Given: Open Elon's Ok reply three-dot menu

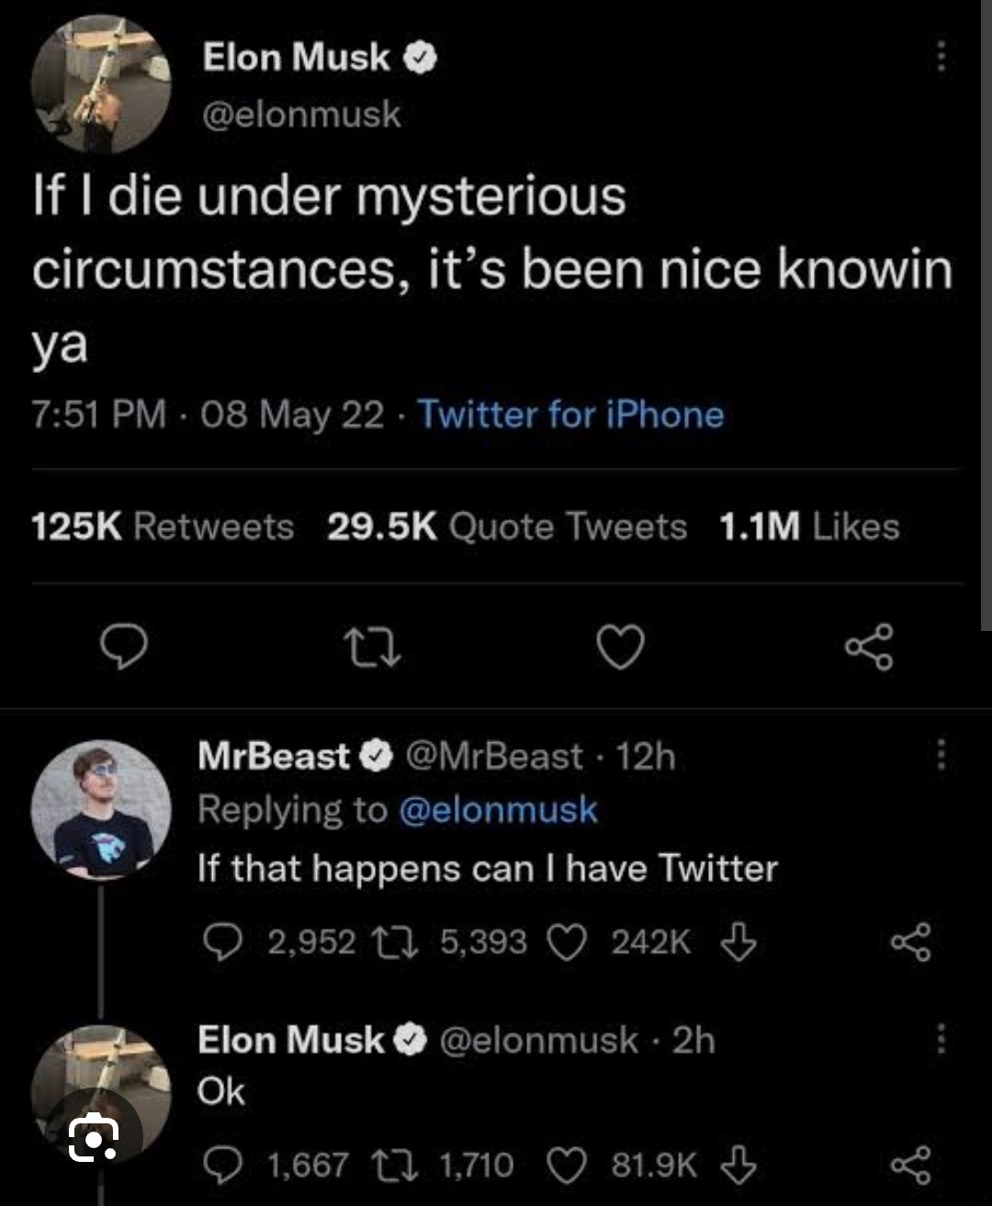Looking at the screenshot, I should point(940,1040).
